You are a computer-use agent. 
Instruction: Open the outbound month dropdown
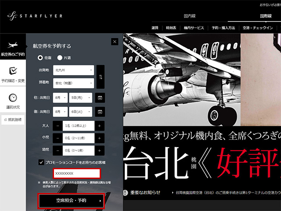coord(60,98)
